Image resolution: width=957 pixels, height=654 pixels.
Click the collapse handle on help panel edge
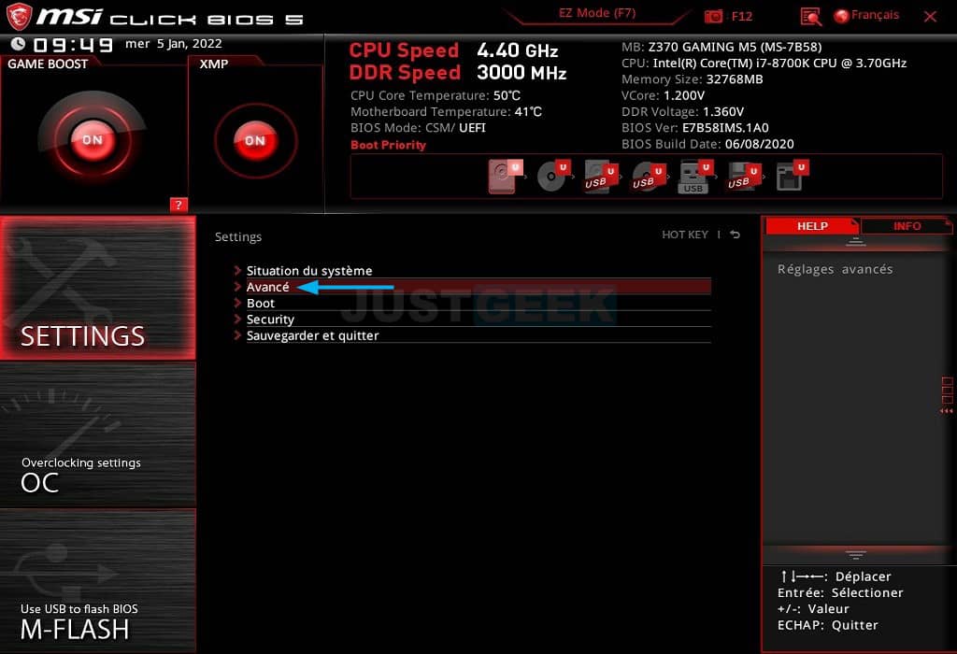pyautogui.click(x=947, y=396)
